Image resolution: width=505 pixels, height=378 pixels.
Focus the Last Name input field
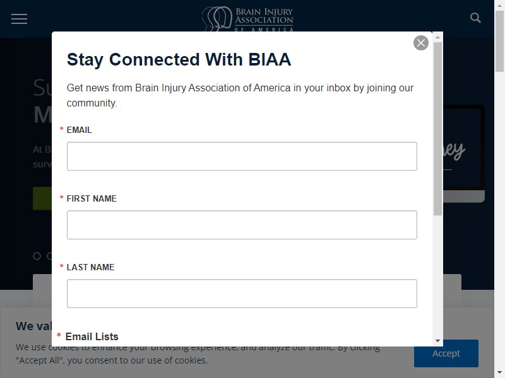(242, 294)
